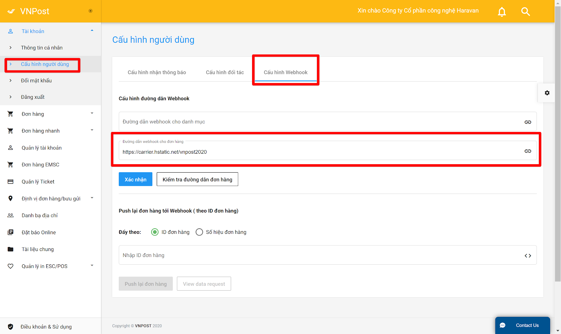Switch to Cấu hình đối tác tab
This screenshot has height=334, width=561.
click(x=225, y=72)
